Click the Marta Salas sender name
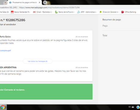 5,37
